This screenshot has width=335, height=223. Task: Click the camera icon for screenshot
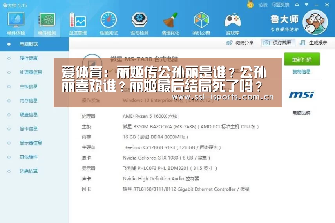(x=266, y=43)
